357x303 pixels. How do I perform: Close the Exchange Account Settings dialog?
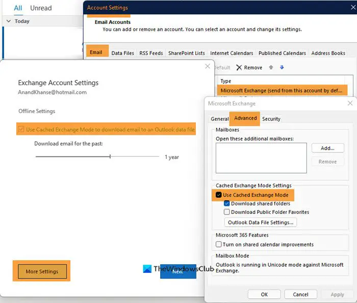[x=208, y=66]
